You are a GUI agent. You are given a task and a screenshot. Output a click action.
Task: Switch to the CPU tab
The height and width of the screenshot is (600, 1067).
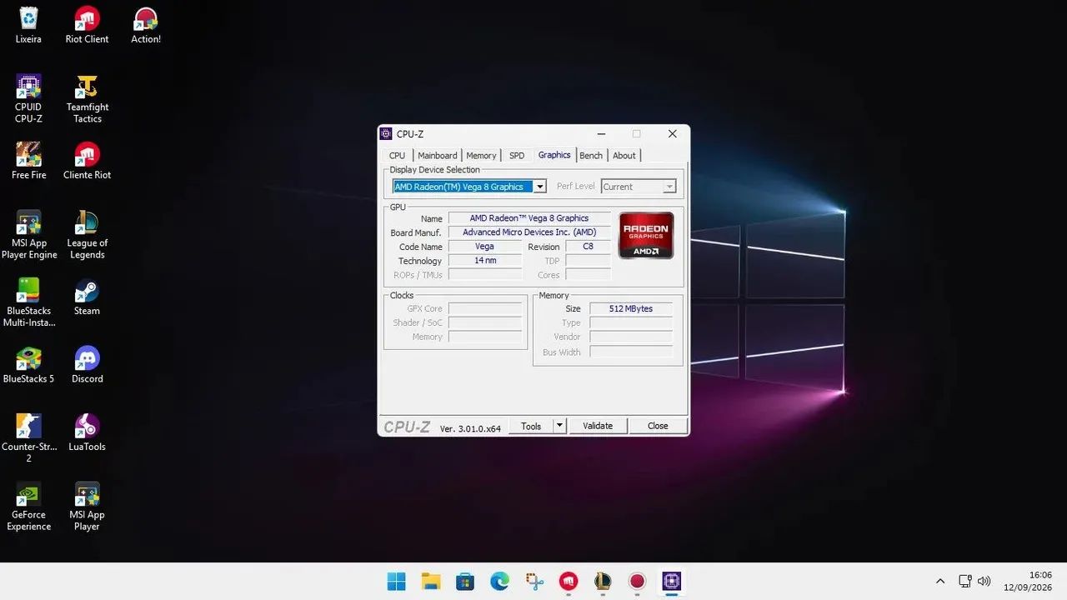[x=398, y=156]
